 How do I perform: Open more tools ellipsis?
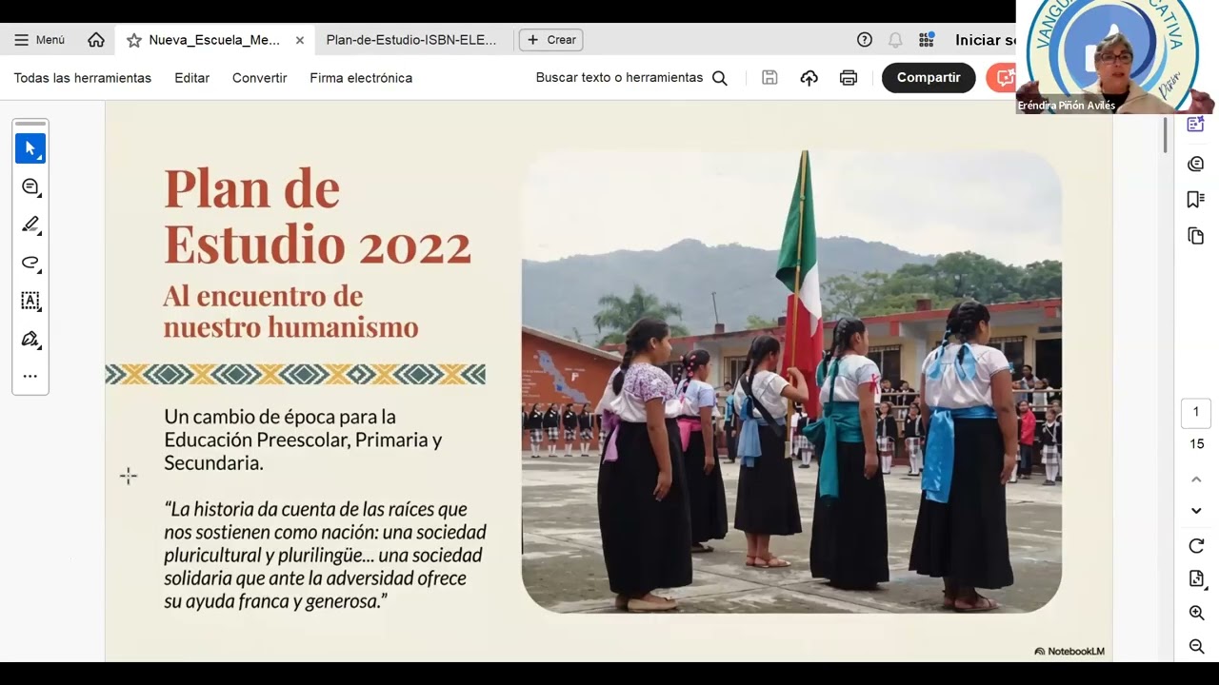point(30,376)
